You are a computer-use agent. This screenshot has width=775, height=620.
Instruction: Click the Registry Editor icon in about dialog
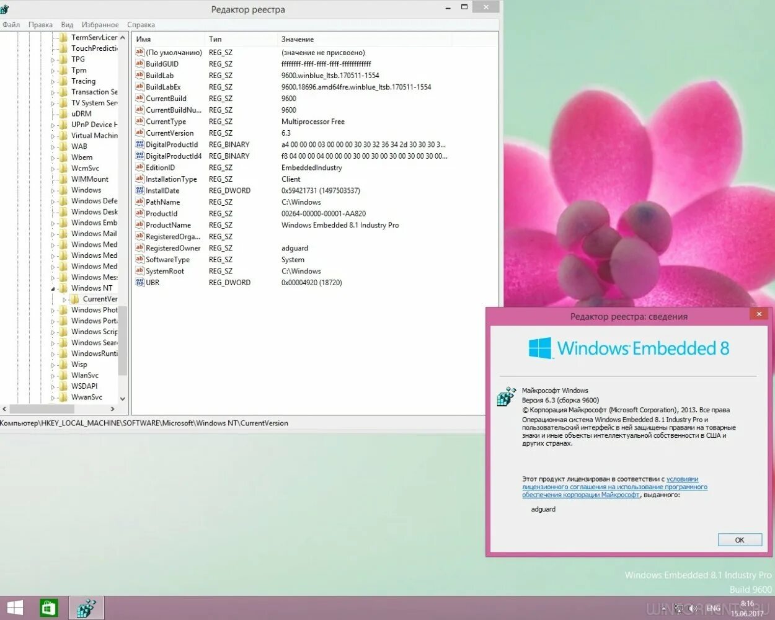507,396
